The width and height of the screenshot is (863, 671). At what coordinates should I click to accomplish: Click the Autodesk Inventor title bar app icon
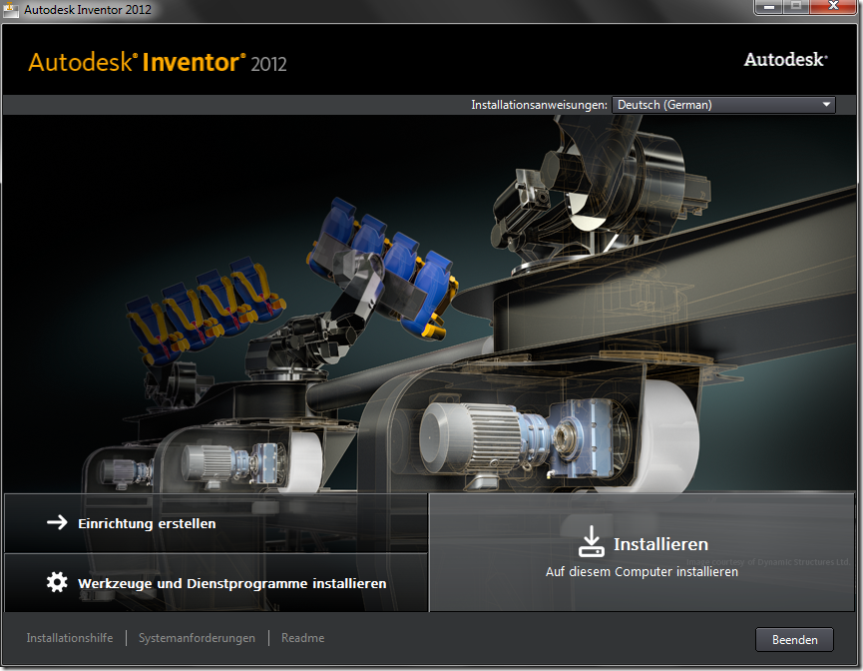click(10, 9)
